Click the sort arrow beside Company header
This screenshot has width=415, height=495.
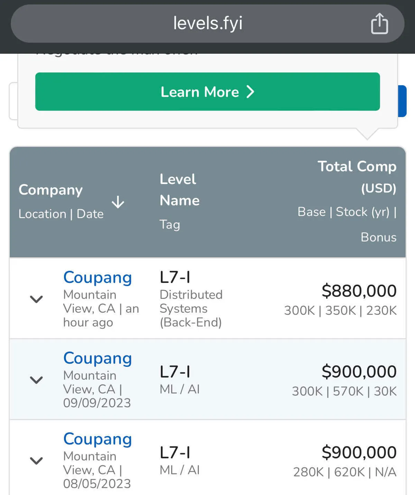(118, 202)
